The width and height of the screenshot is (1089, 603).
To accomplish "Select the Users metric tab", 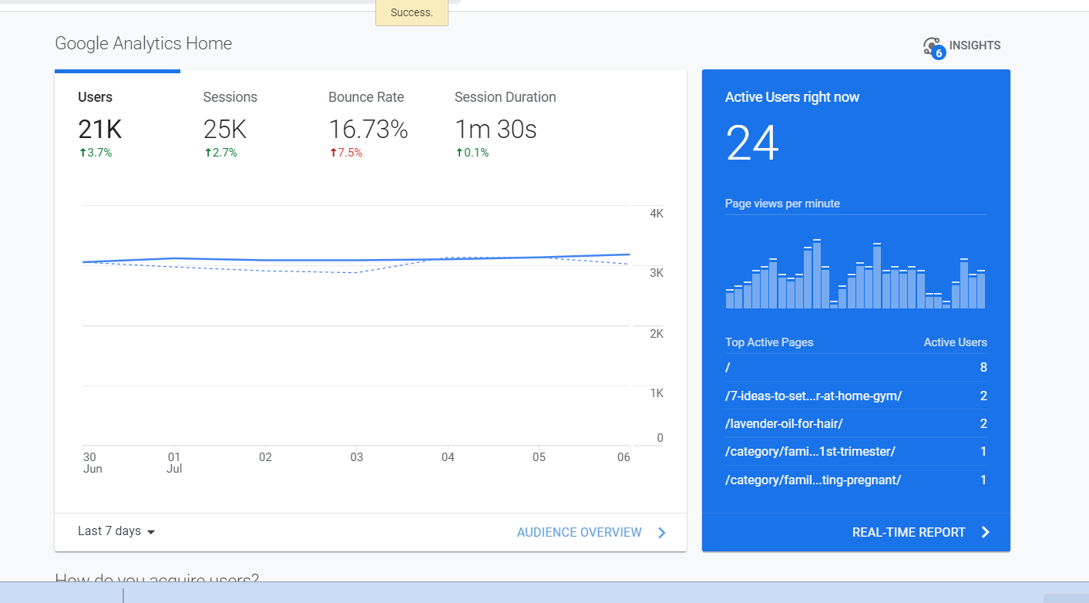I will point(96,97).
